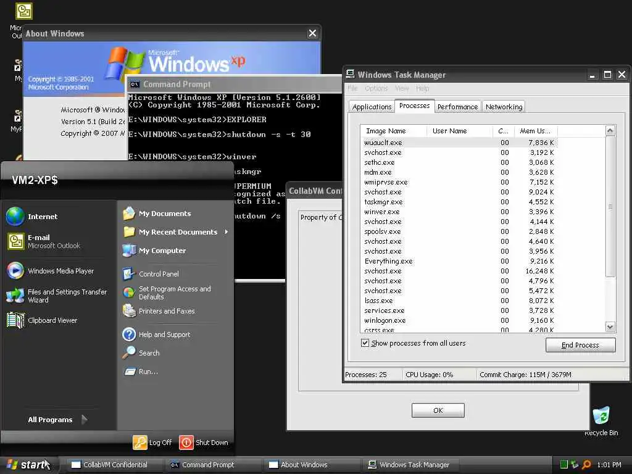The image size is (632, 474).
Task: Open Task Manager File menu
Action: click(x=352, y=88)
